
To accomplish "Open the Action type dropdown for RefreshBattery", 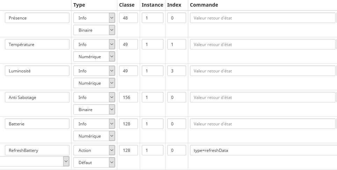I will 94,150.
